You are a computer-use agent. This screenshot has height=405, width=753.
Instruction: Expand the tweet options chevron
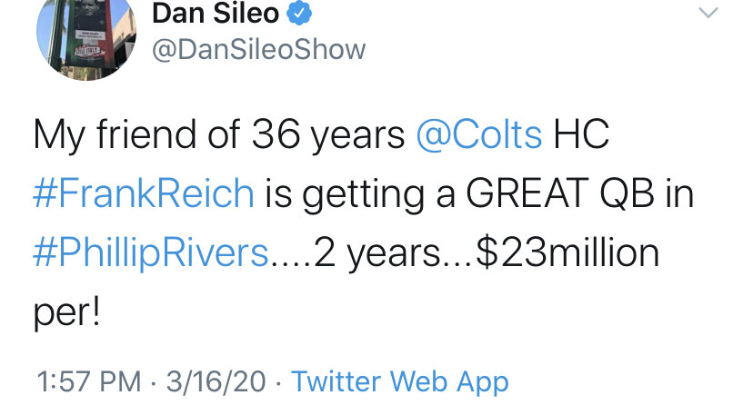point(708,13)
